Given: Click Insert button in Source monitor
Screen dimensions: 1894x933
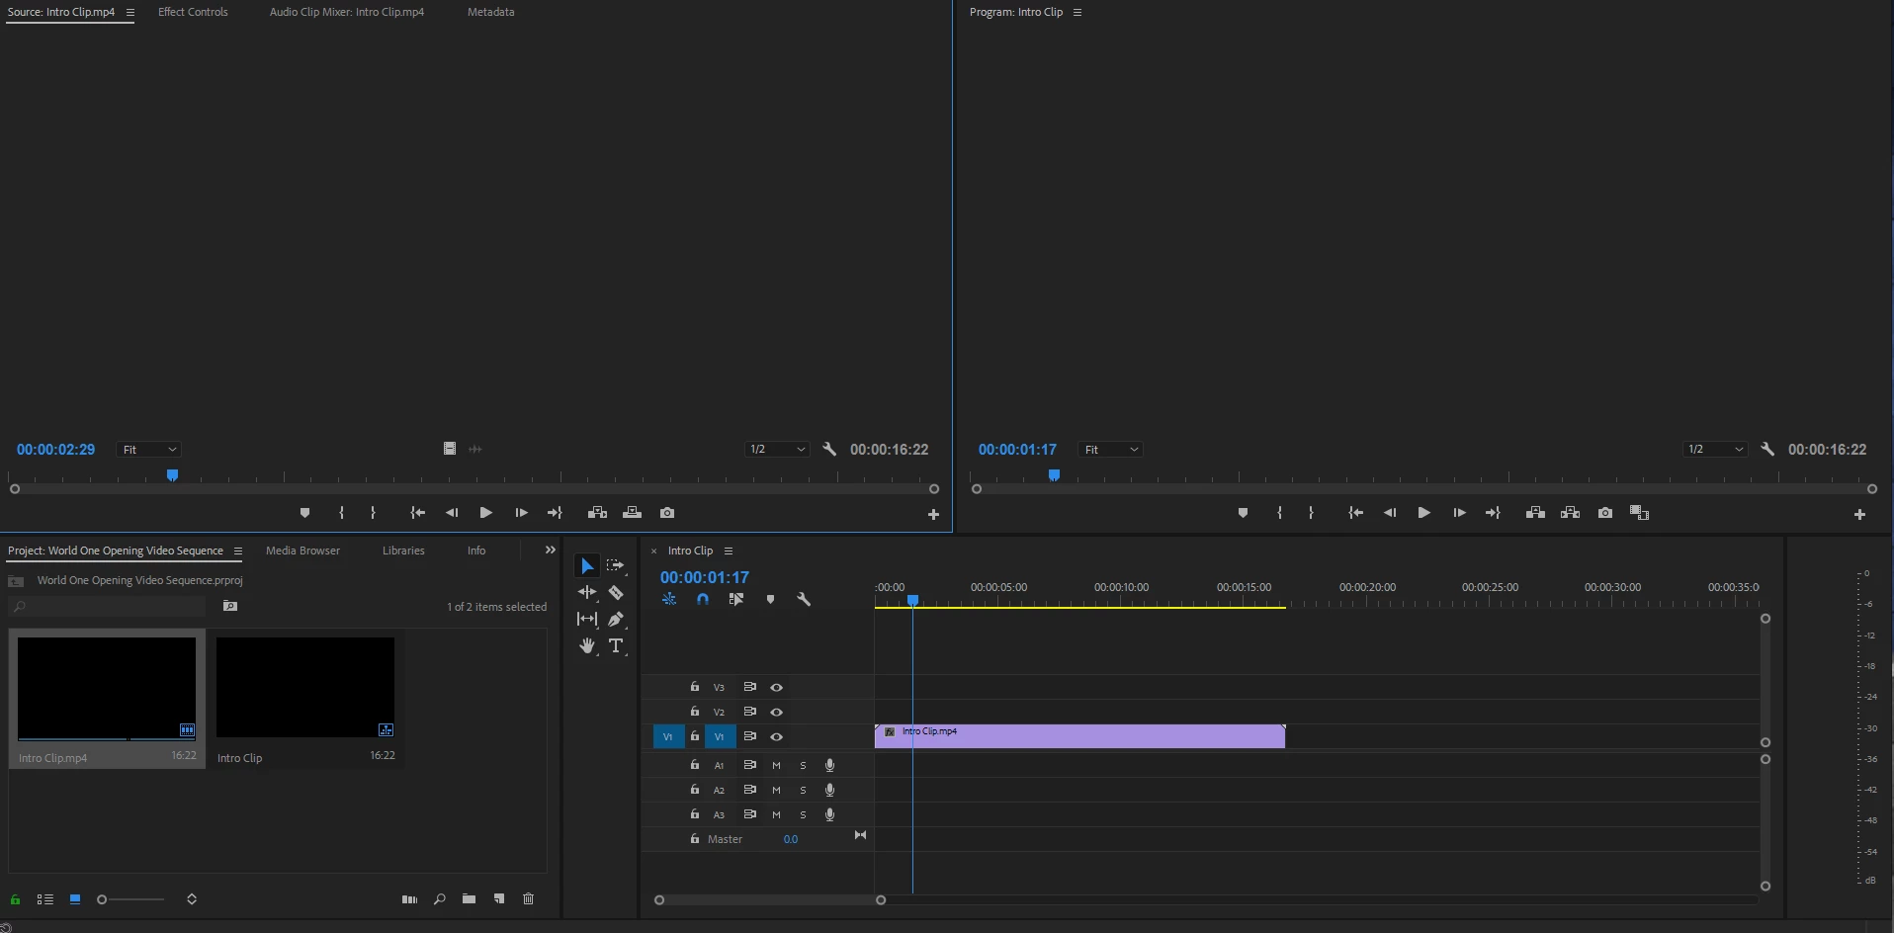Looking at the screenshot, I should point(597,513).
